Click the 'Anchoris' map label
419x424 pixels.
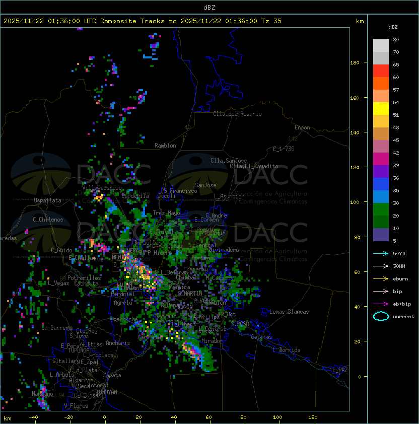click(x=118, y=343)
